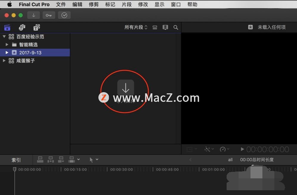Screen dimensions: 297x195
Task: Open the Final Cut Pro application menu
Action: 34,4
